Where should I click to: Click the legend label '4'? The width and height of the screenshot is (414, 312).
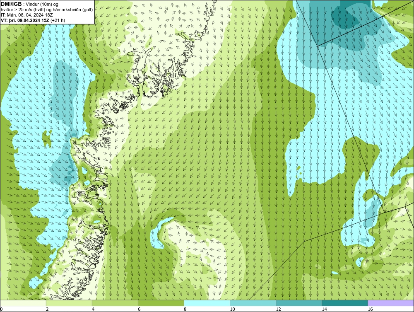point(93,309)
